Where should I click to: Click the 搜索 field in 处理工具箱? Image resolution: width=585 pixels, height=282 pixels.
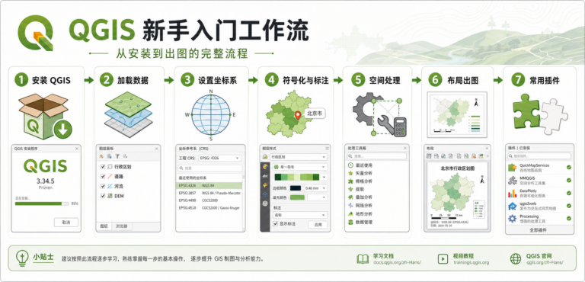[x=377, y=156]
